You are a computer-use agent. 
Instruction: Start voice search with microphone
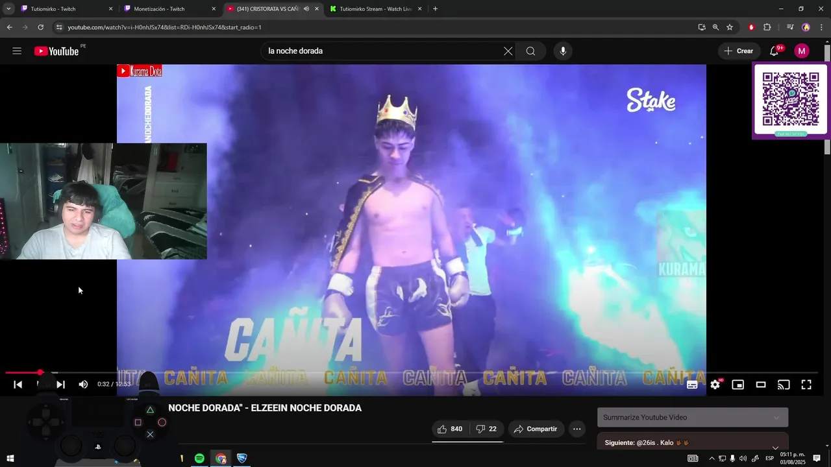tap(563, 51)
